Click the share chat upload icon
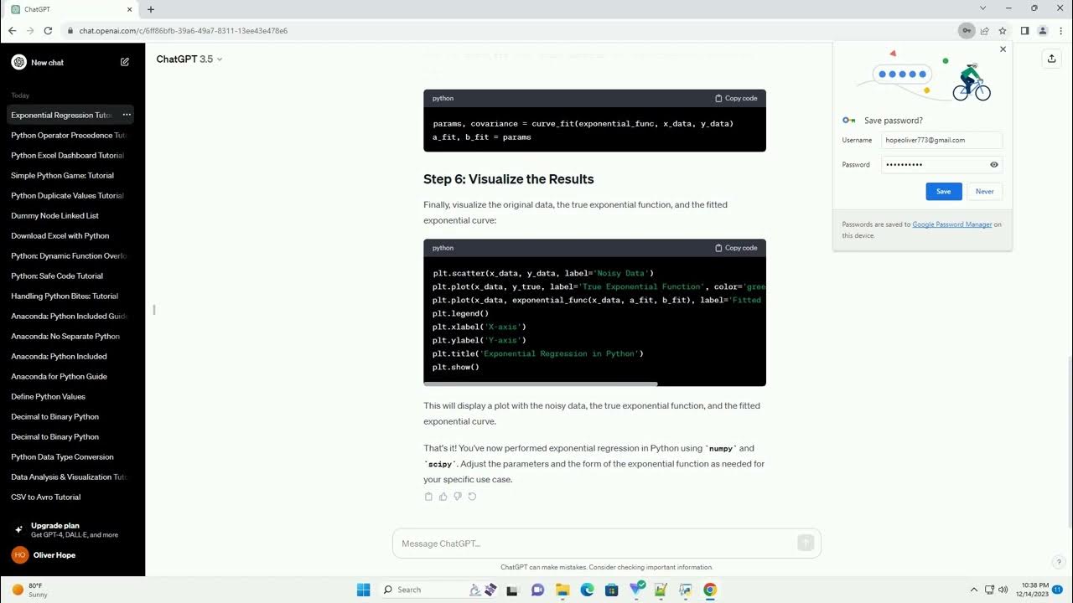 pos(1051,59)
